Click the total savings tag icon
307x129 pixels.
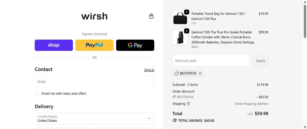click(x=175, y=120)
